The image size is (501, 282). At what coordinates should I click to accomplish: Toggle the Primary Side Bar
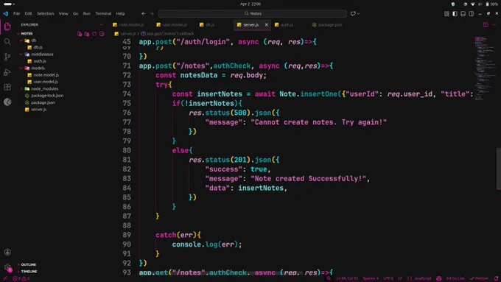coord(455,14)
